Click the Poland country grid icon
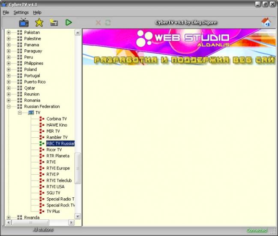278x236 pixels. click(20, 70)
